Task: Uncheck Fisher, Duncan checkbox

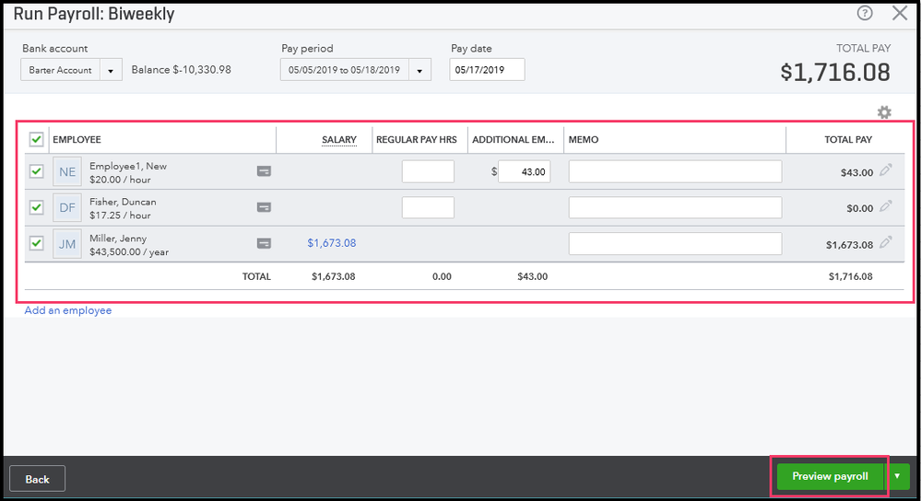Action: click(x=37, y=207)
